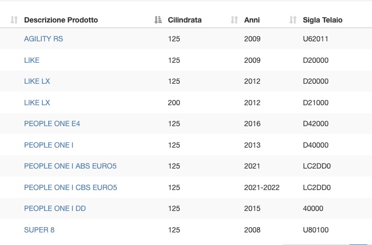Screen dimensions: 372x245
Task: Select the D20000 code in LIKE LX row
Action: pyautogui.click(x=315, y=81)
